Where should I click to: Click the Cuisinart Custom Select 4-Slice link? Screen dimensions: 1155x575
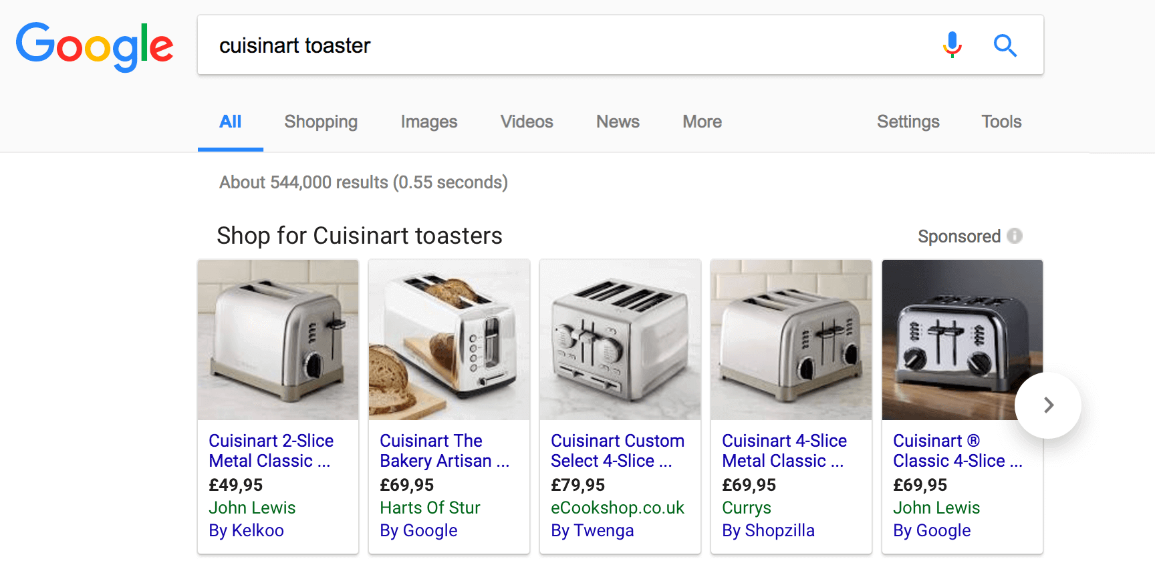[617, 451]
